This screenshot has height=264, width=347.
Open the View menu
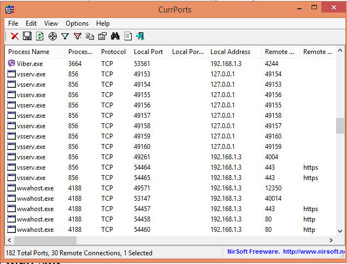point(51,23)
